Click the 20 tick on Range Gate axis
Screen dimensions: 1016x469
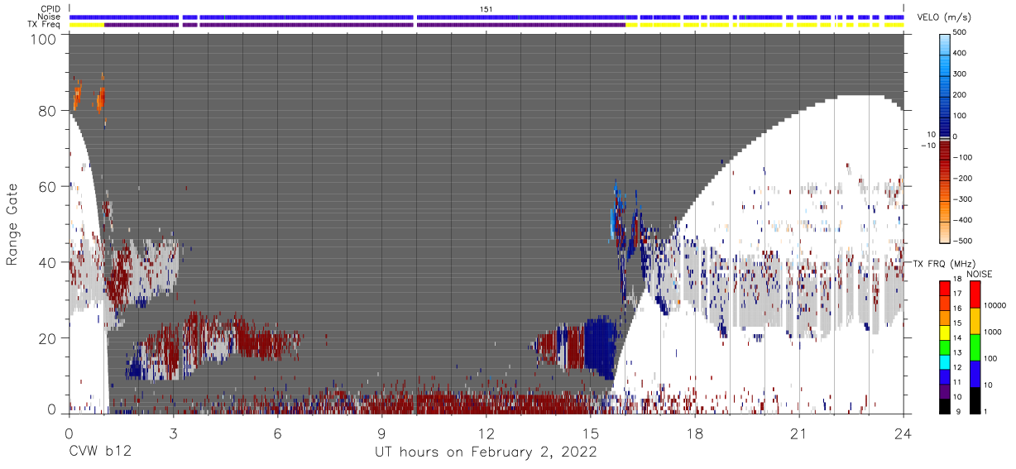48,338
